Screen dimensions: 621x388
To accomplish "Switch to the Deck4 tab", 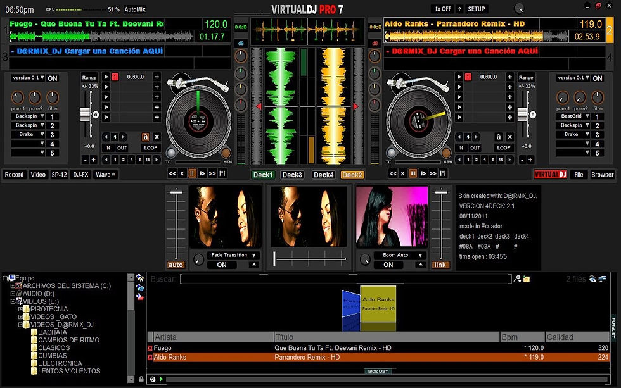I will click(324, 175).
